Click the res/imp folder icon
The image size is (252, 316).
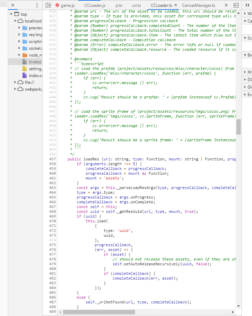pos(25,35)
